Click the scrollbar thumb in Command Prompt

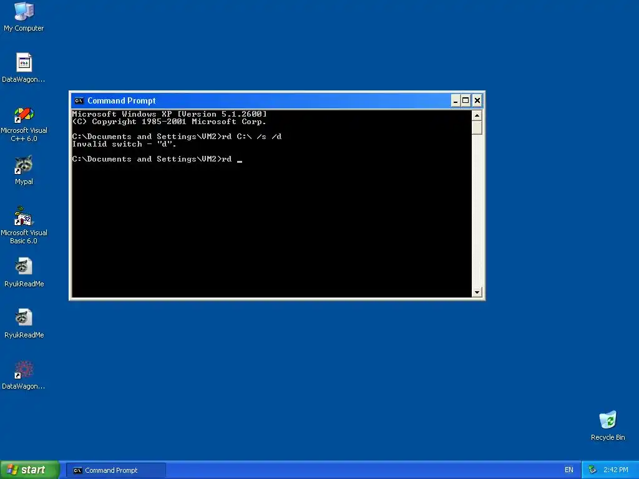tap(477, 127)
